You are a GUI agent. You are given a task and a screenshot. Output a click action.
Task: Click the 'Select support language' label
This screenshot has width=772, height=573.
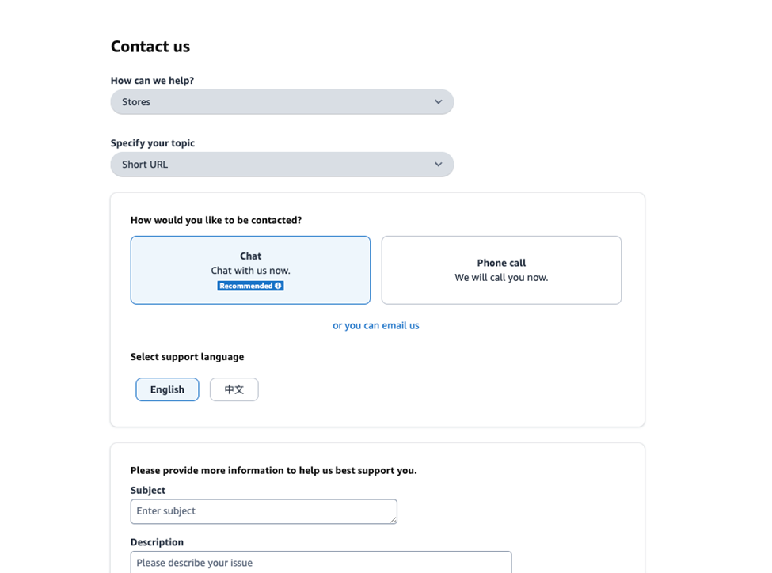[x=187, y=357]
